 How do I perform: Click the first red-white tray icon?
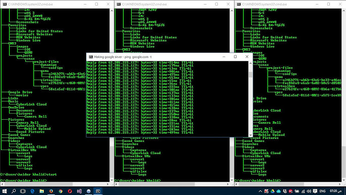(266, 191)
